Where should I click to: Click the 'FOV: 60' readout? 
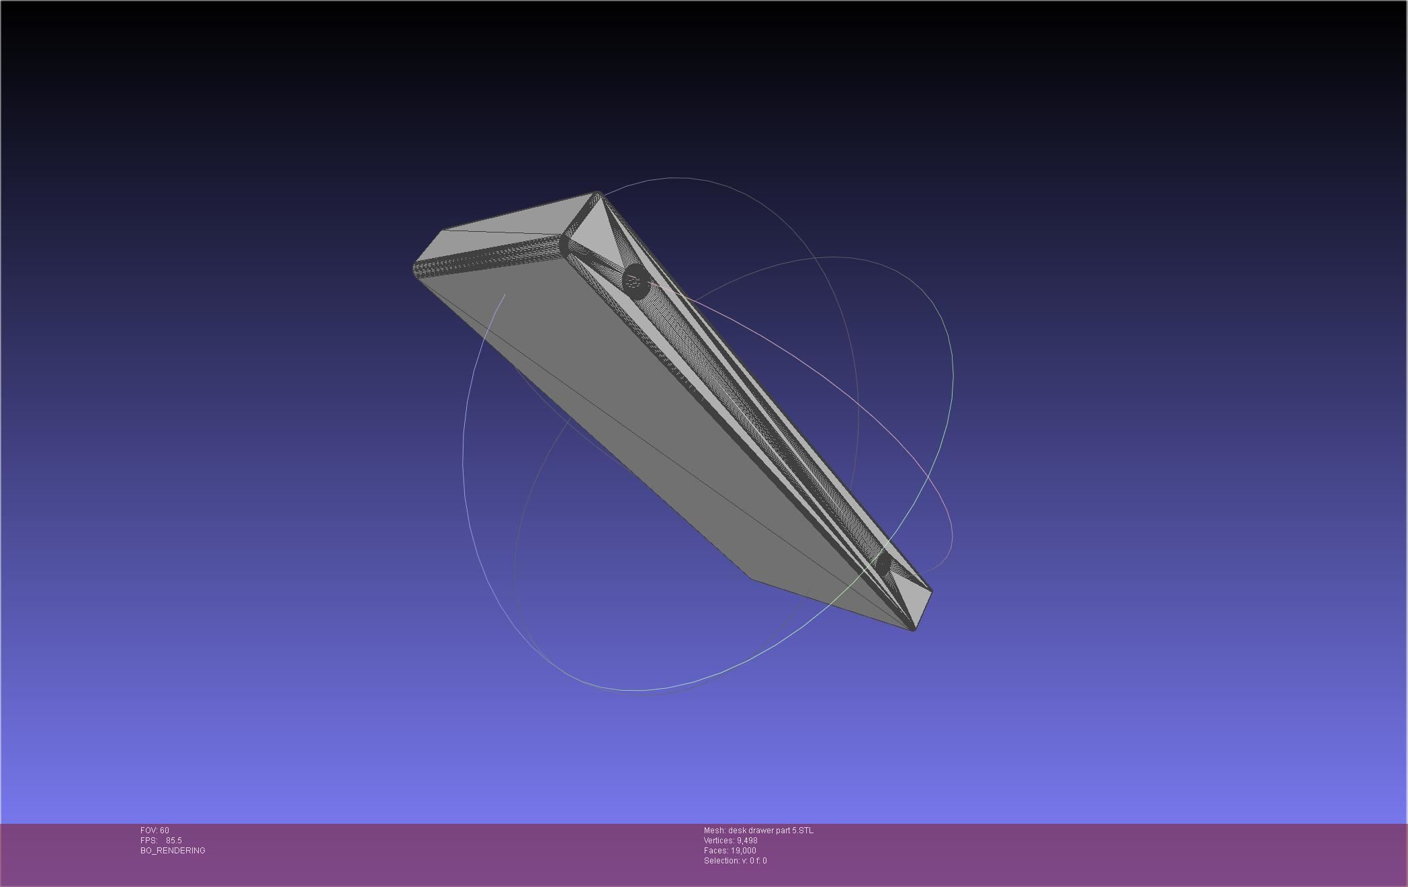pyautogui.click(x=155, y=831)
